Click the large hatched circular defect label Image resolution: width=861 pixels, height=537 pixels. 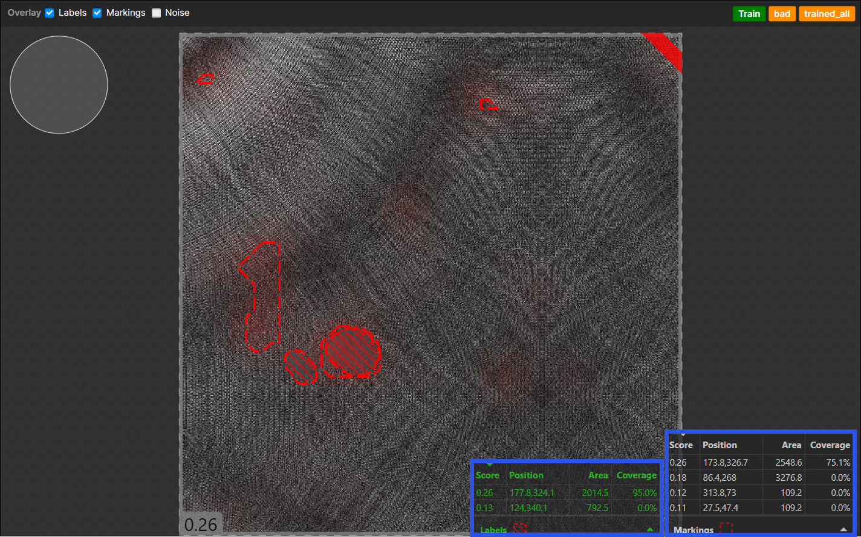click(x=351, y=352)
